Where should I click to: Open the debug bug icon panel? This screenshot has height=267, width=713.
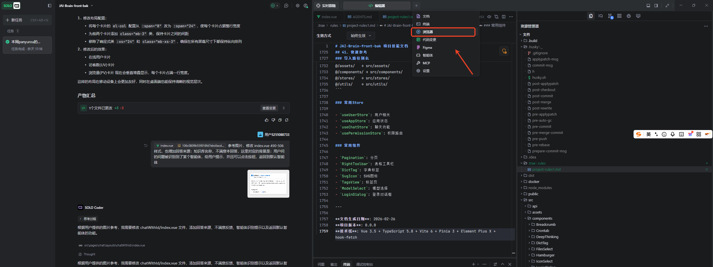tap(629, 16)
